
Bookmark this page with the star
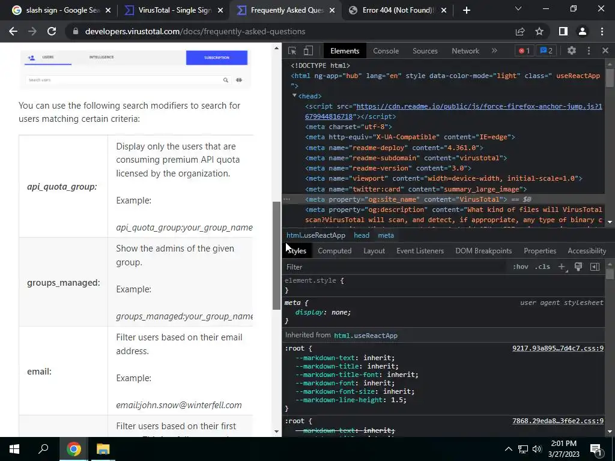coord(539,31)
